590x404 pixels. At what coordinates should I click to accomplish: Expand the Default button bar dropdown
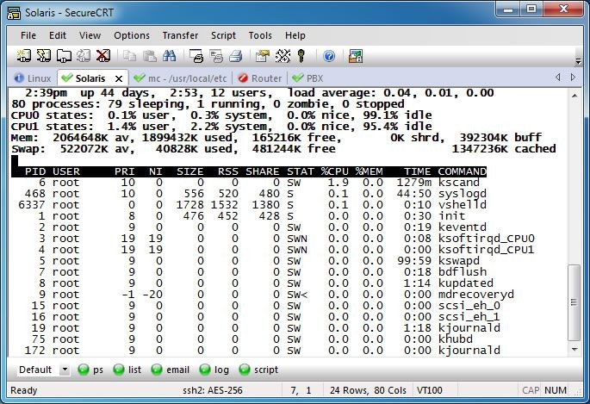tap(65, 370)
